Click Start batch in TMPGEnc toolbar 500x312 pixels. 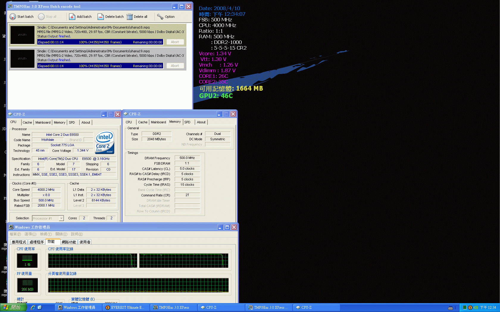pyautogui.click(x=21, y=17)
